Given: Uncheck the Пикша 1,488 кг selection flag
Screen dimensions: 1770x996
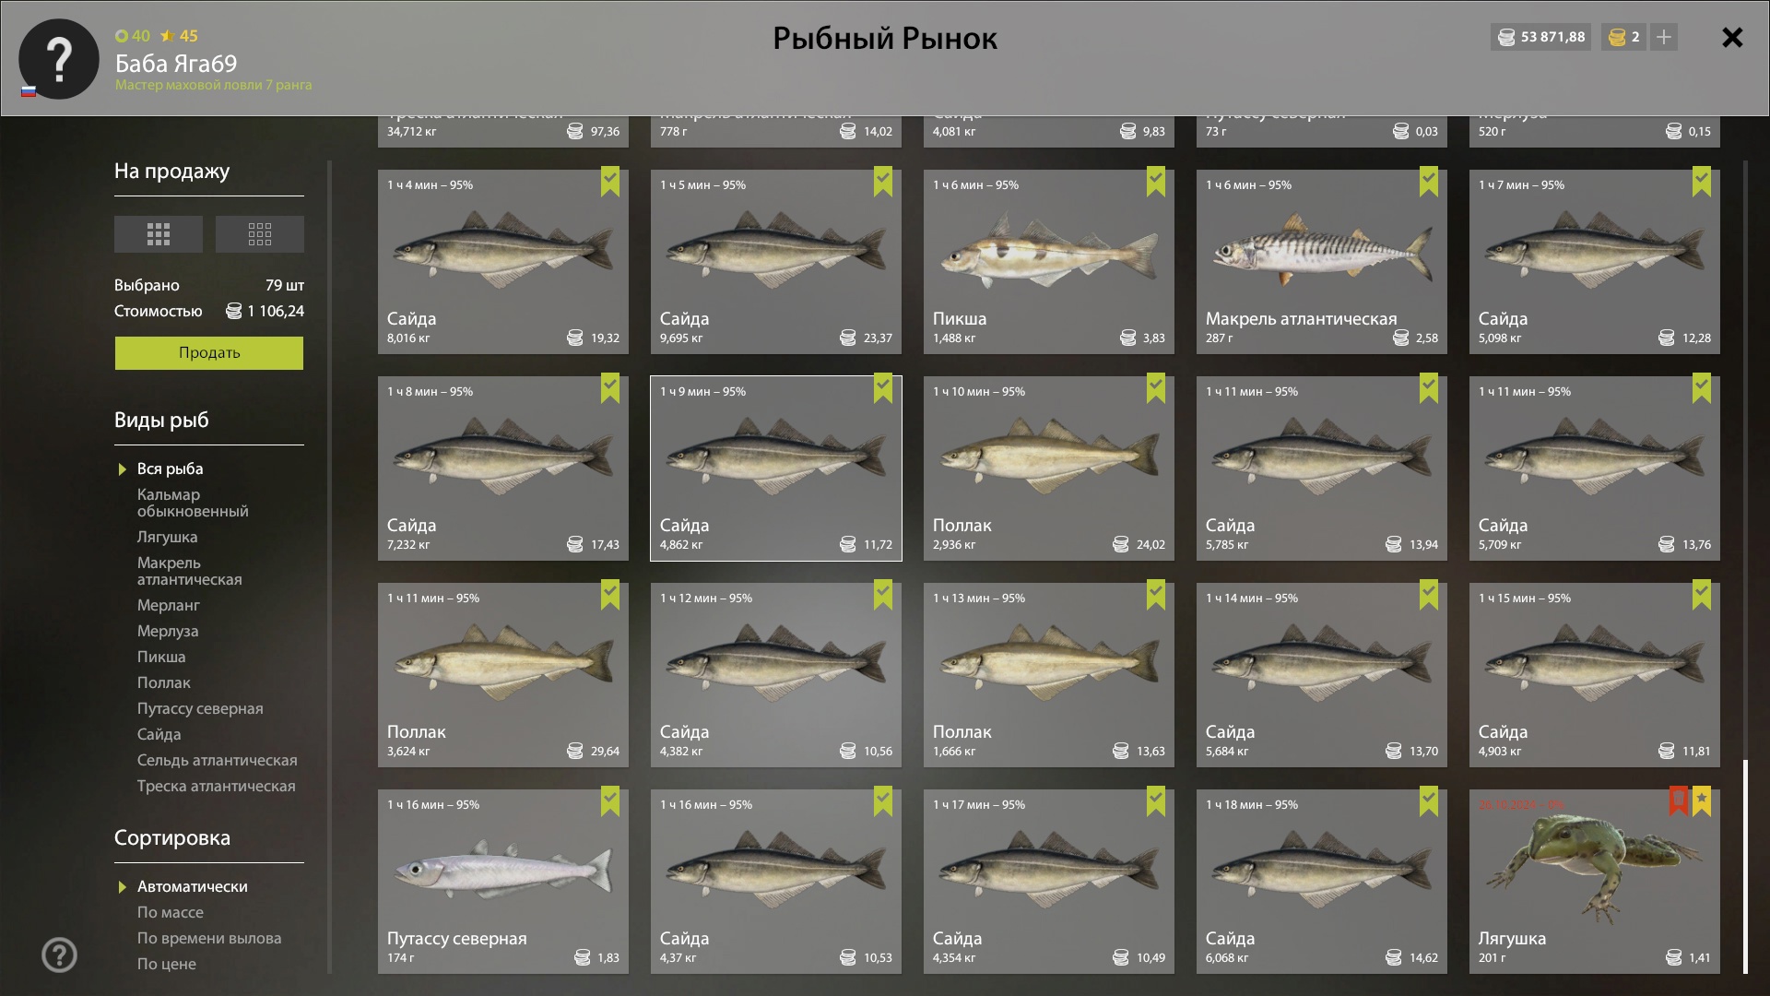Looking at the screenshot, I should [x=1156, y=181].
